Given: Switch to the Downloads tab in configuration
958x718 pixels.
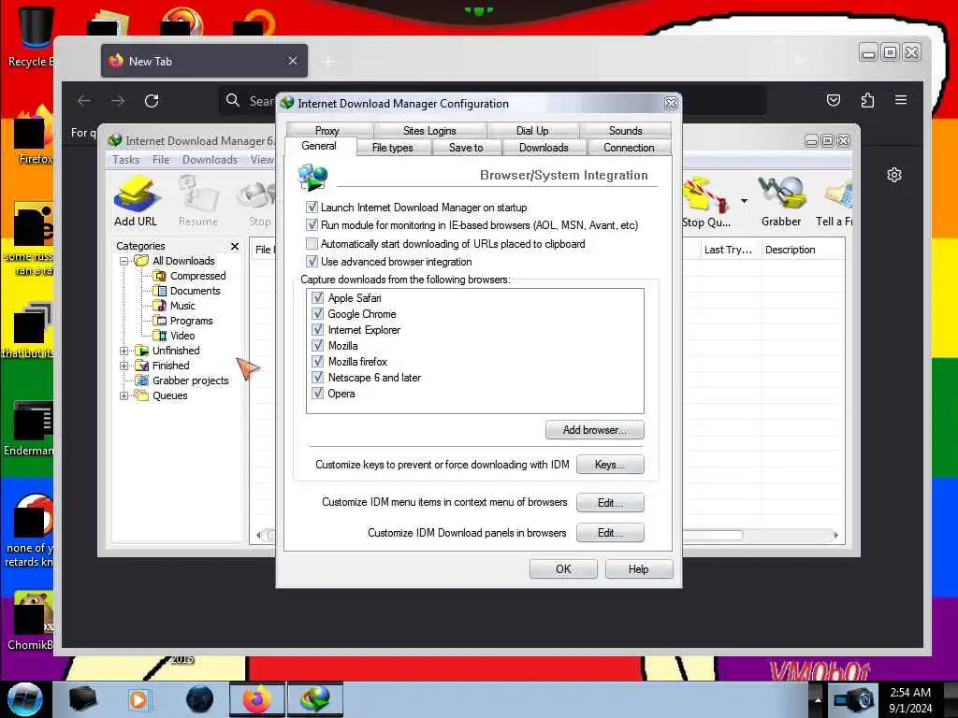Looking at the screenshot, I should click(544, 147).
